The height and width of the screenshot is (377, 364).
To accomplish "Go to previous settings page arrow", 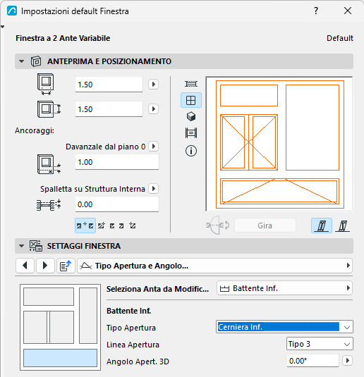I will pyautogui.click(x=25, y=266).
